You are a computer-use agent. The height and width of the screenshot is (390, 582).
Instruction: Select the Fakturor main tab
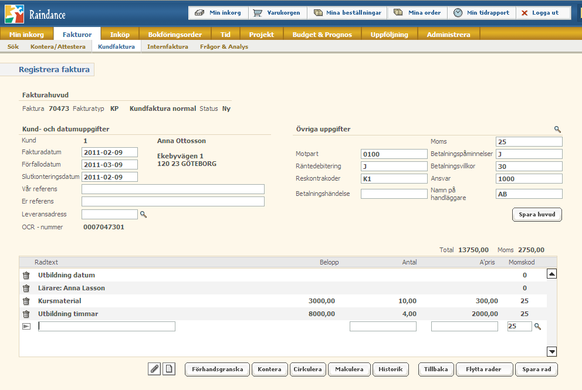click(77, 35)
